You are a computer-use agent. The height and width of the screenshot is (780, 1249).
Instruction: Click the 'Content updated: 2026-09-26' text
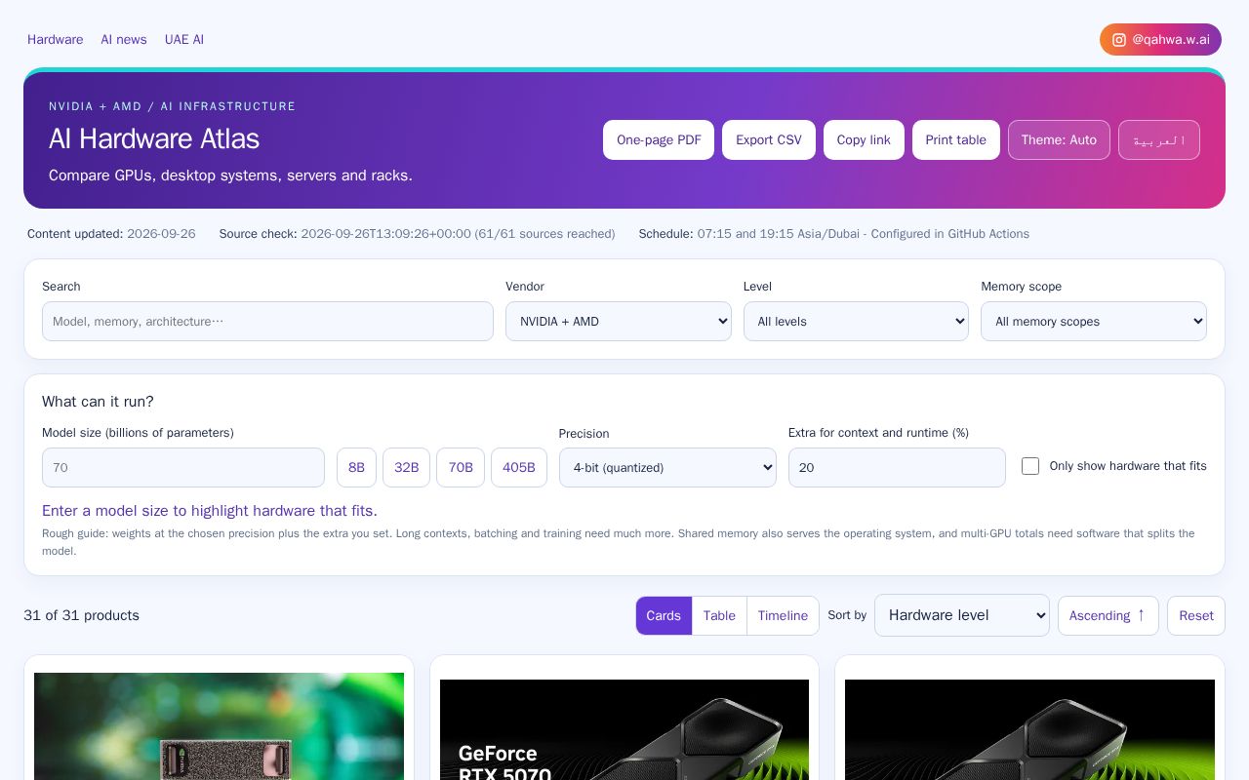pos(111,234)
